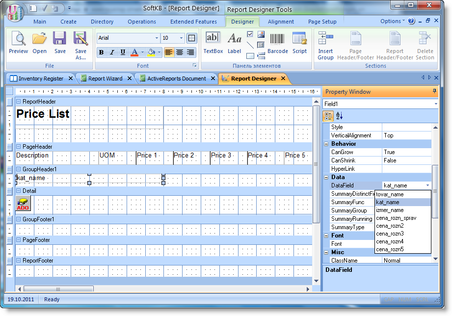Open the help question mark icon
This screenshot has height=316, width=452.
(x=411, y=21)
